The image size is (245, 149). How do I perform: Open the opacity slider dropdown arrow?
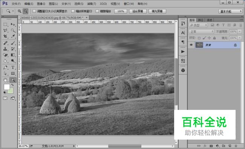tap(240, 32)
